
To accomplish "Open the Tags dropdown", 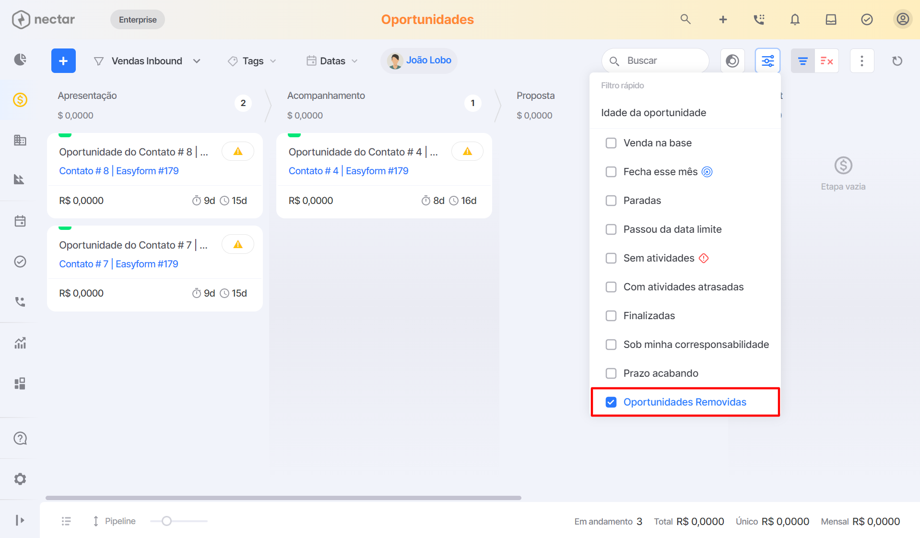I will pyautogui.click(x=252, y=61).
